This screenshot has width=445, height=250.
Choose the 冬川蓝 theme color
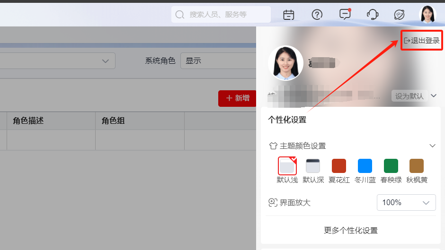click(365, 166)
